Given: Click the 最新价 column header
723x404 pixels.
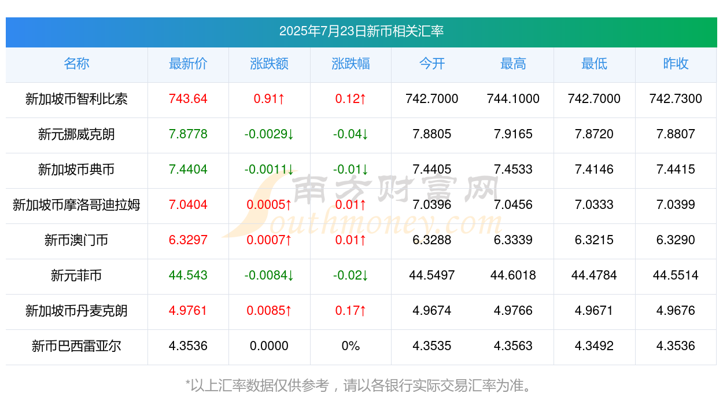Looking at the screenshot, I should (188, 64).
